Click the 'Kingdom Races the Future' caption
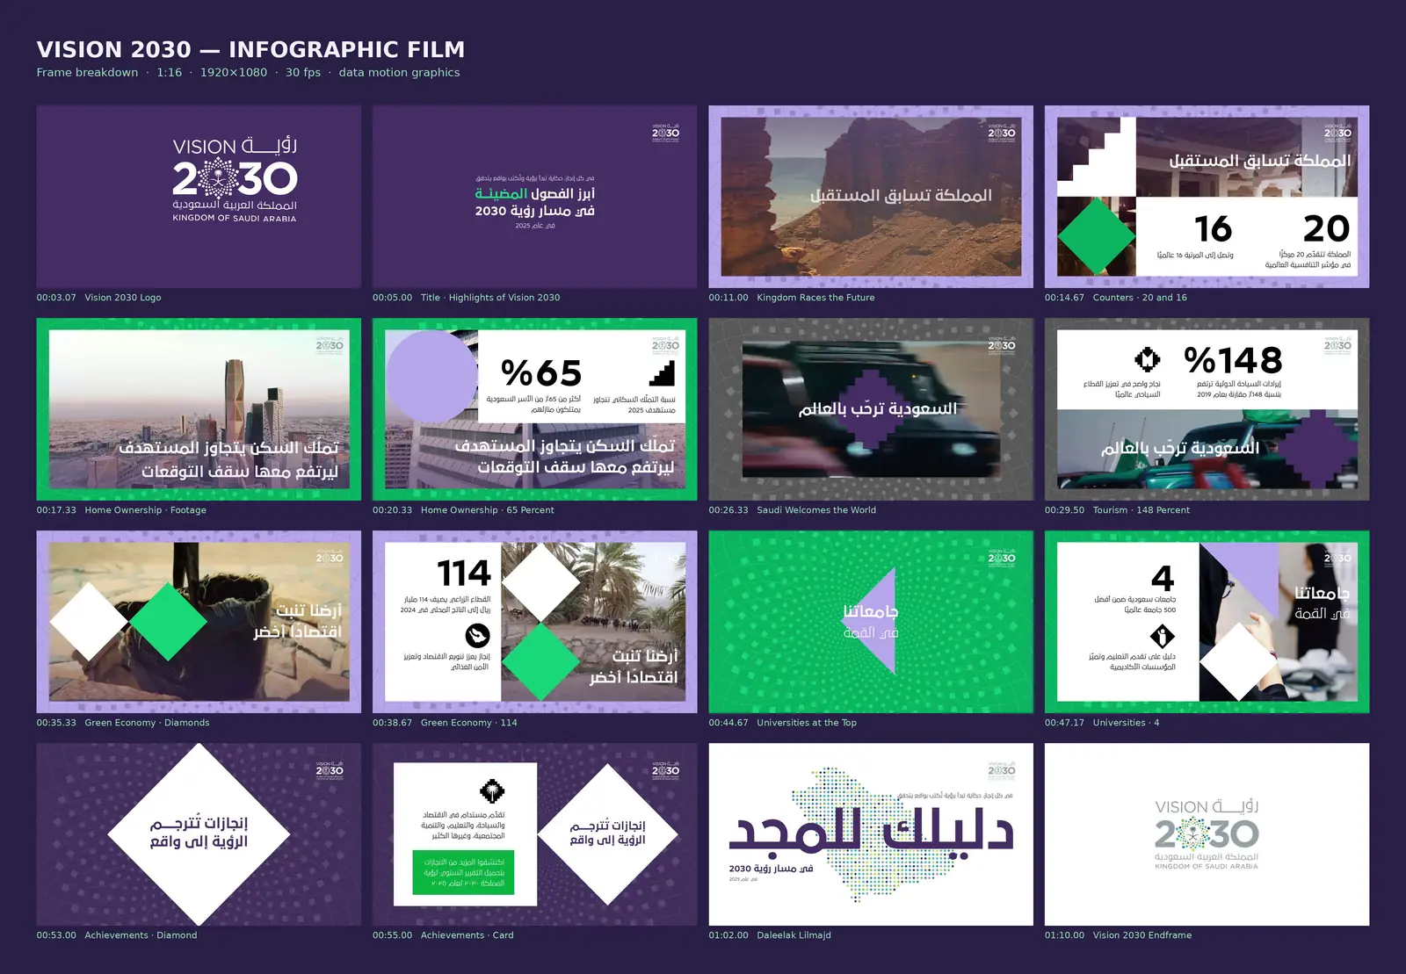Image resolution: width=1406 pixels, height=974 pixels. [x=815, y=298]
